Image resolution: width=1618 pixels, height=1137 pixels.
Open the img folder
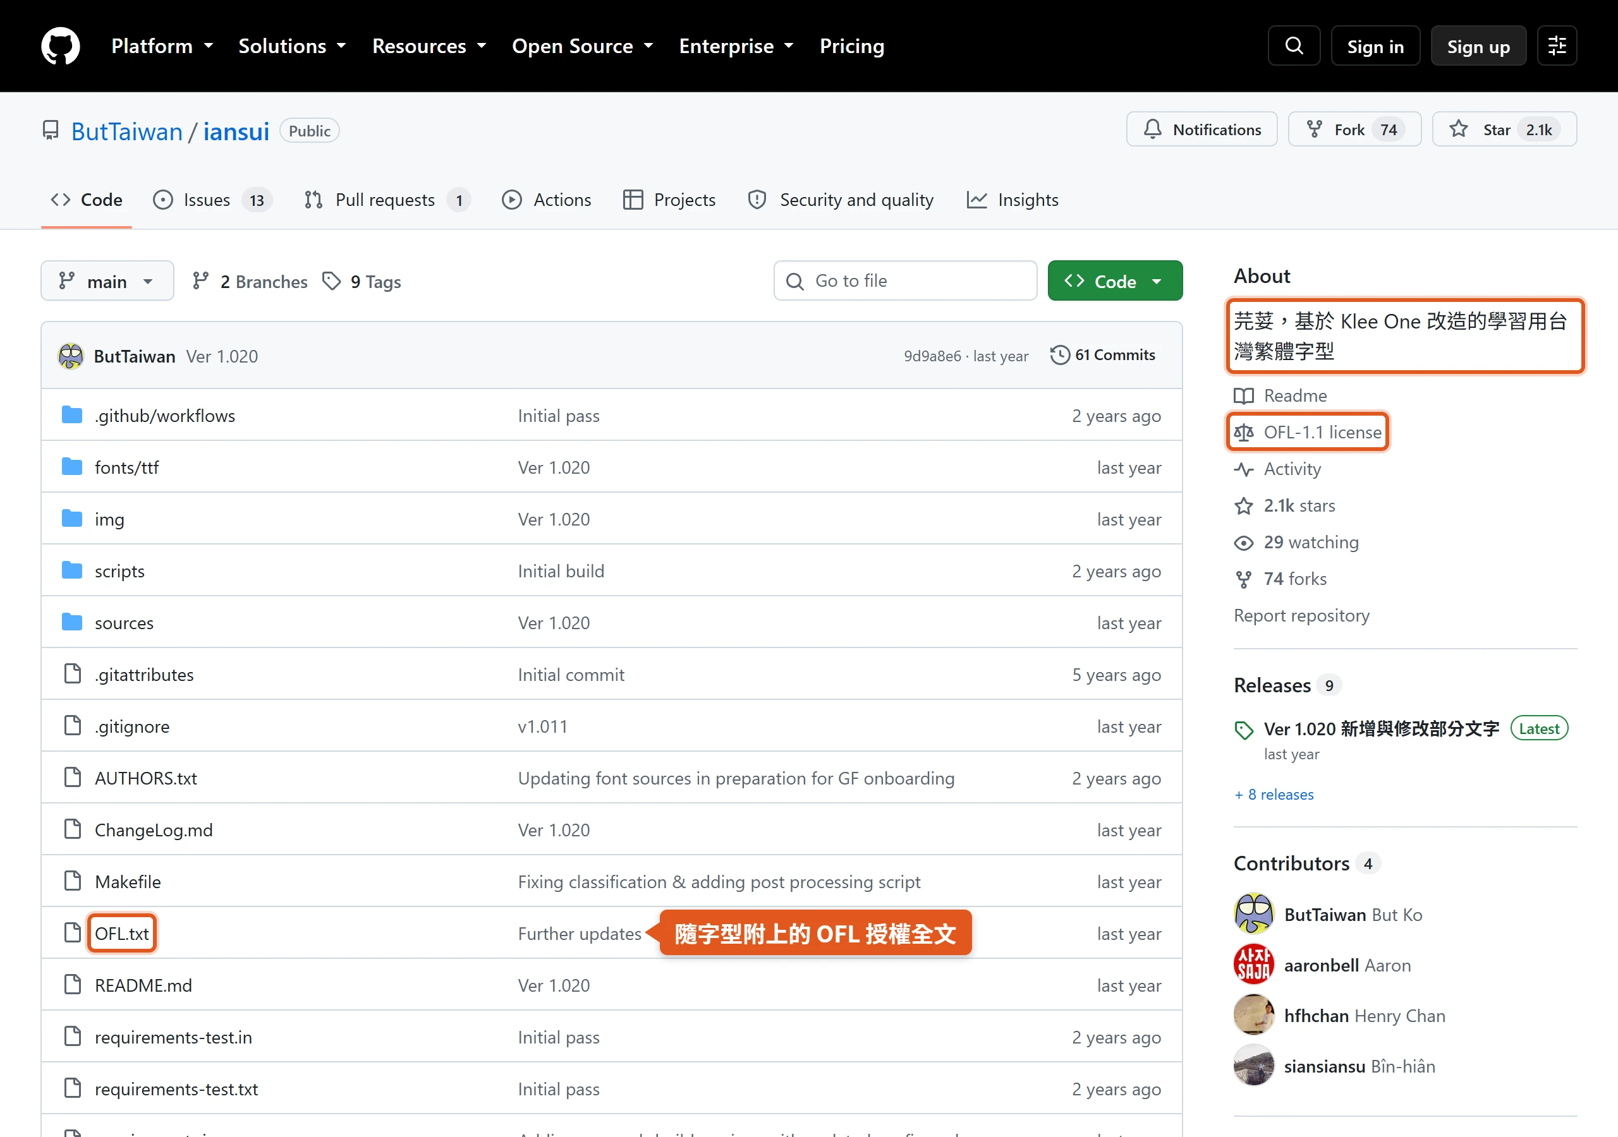[109, 519]
